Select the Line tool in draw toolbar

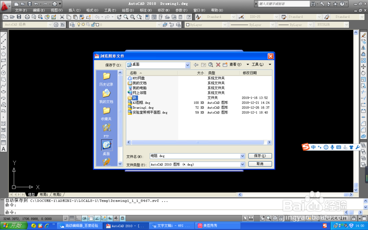coord(4,35)
